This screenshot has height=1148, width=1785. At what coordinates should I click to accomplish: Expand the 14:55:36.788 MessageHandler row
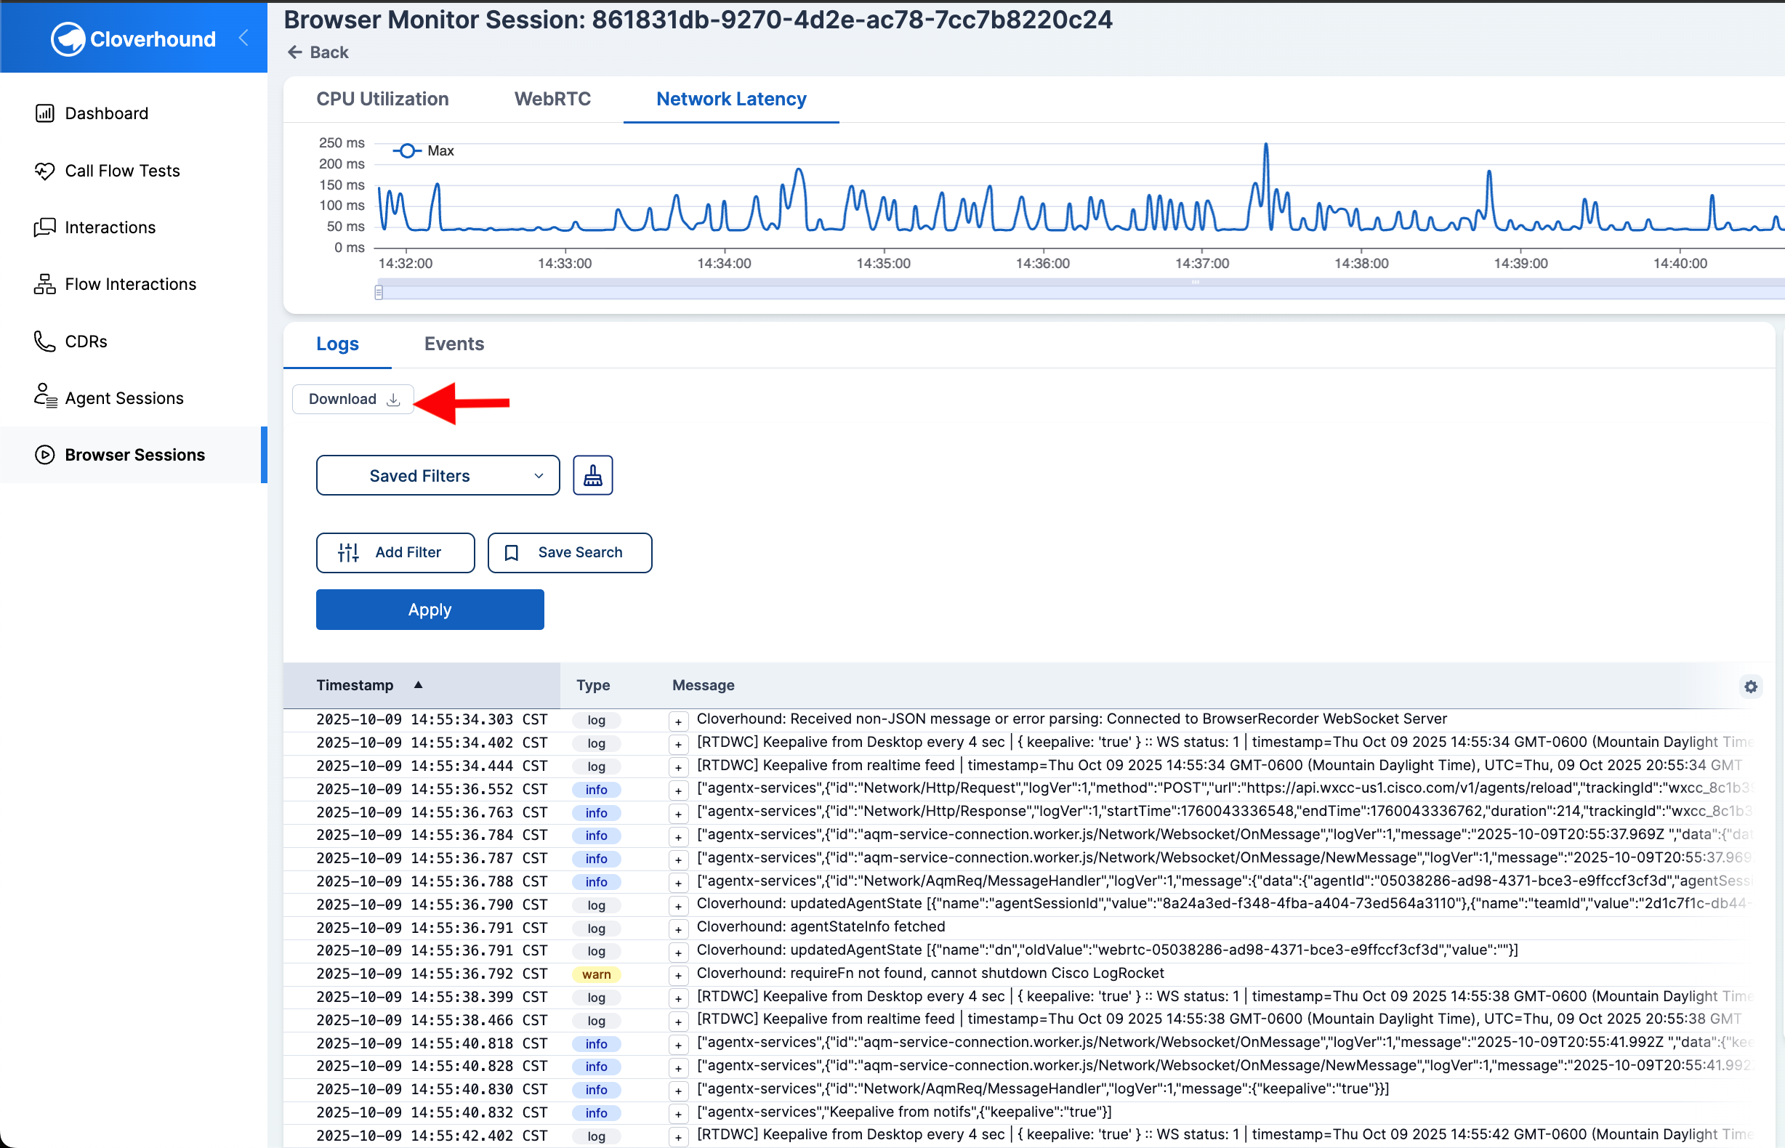[678, 883]
